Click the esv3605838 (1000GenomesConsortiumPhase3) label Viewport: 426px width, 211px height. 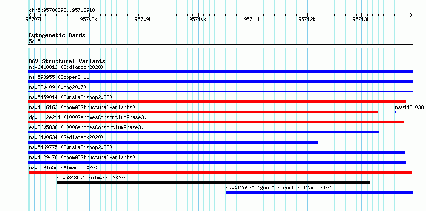pyautogui.click(x=86, y=127)
